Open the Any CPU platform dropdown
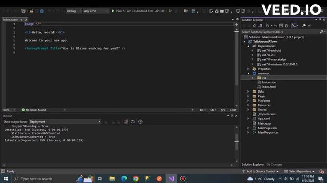 click(x=96, y=11)
